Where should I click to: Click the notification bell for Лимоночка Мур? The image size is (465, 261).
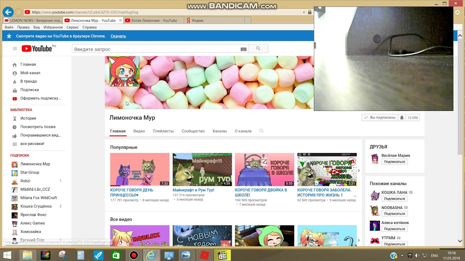point(402,117)
